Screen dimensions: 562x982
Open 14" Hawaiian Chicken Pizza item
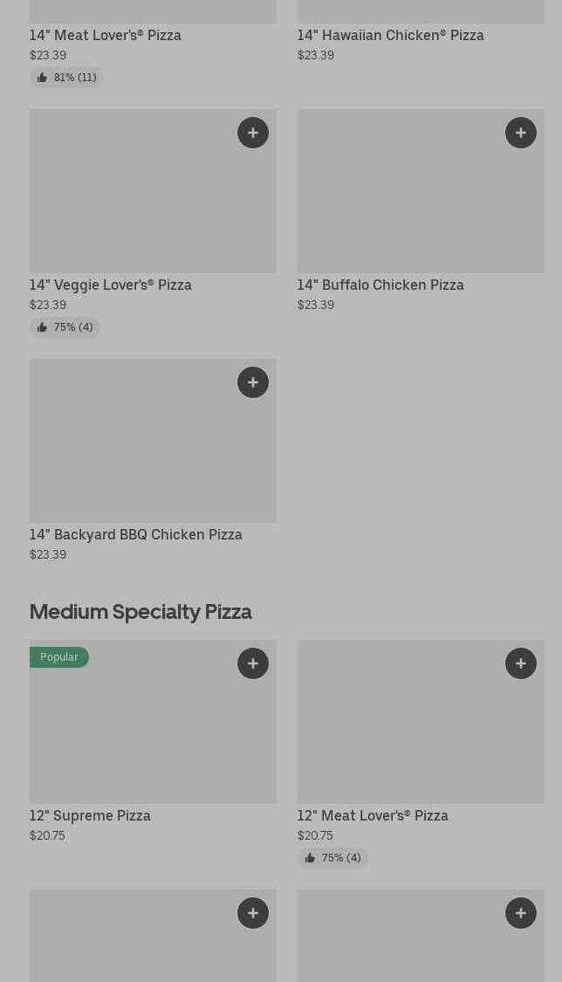tap(390, 35)
